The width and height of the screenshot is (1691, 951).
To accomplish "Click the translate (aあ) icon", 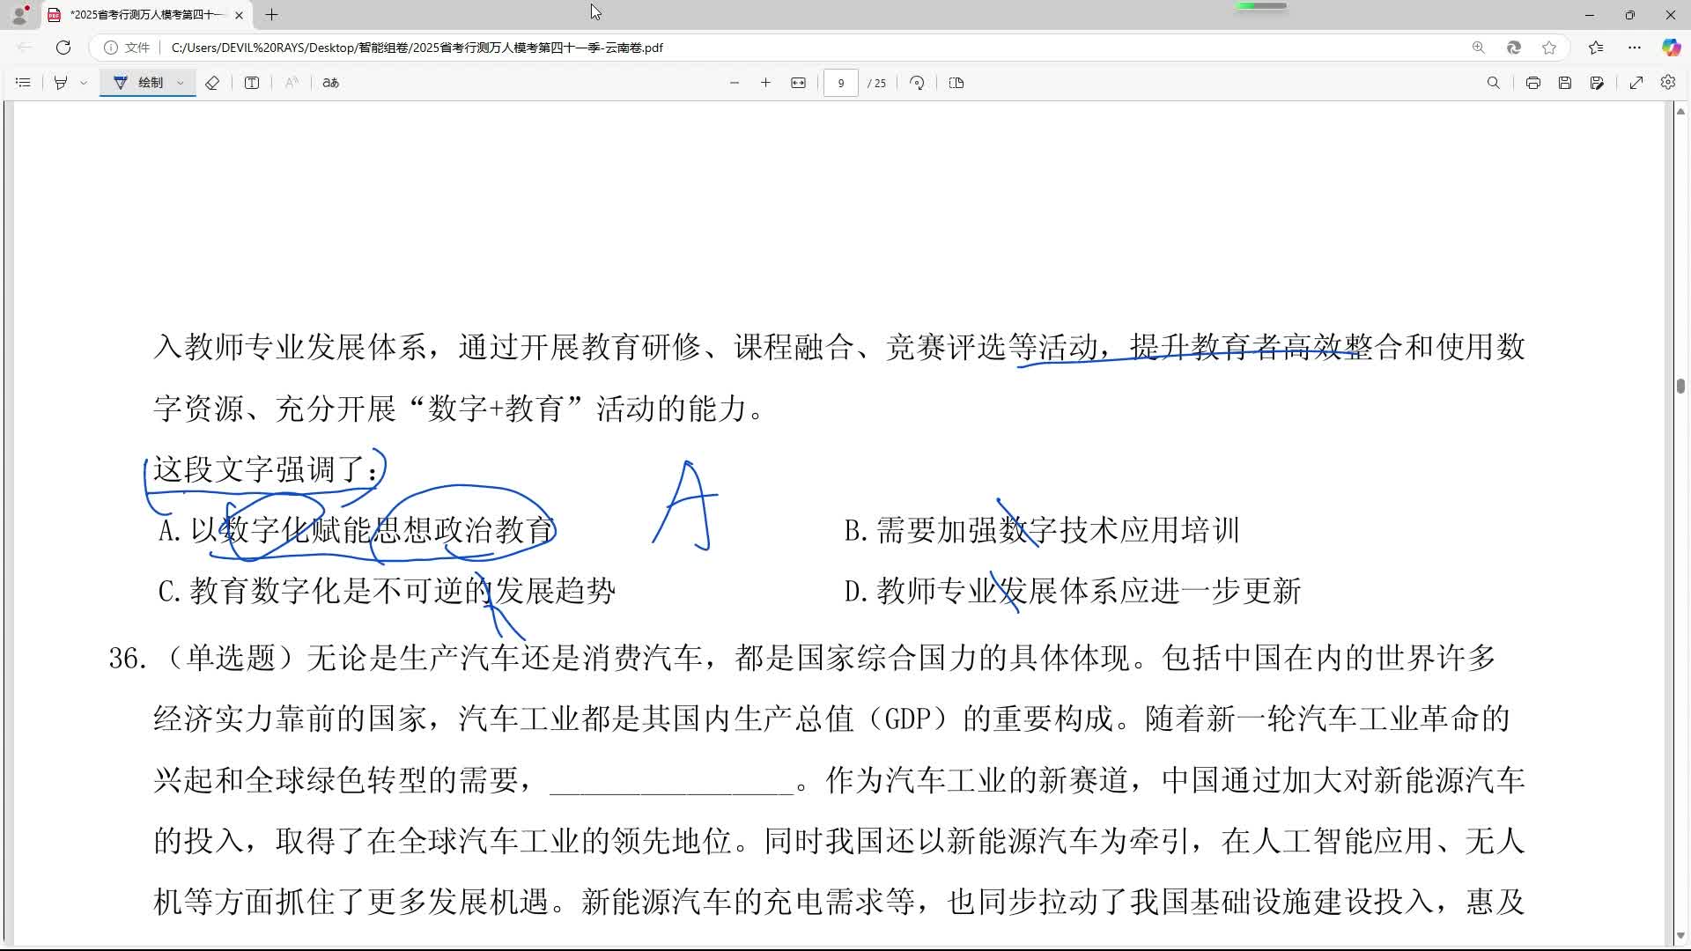I will click(330, 83).
